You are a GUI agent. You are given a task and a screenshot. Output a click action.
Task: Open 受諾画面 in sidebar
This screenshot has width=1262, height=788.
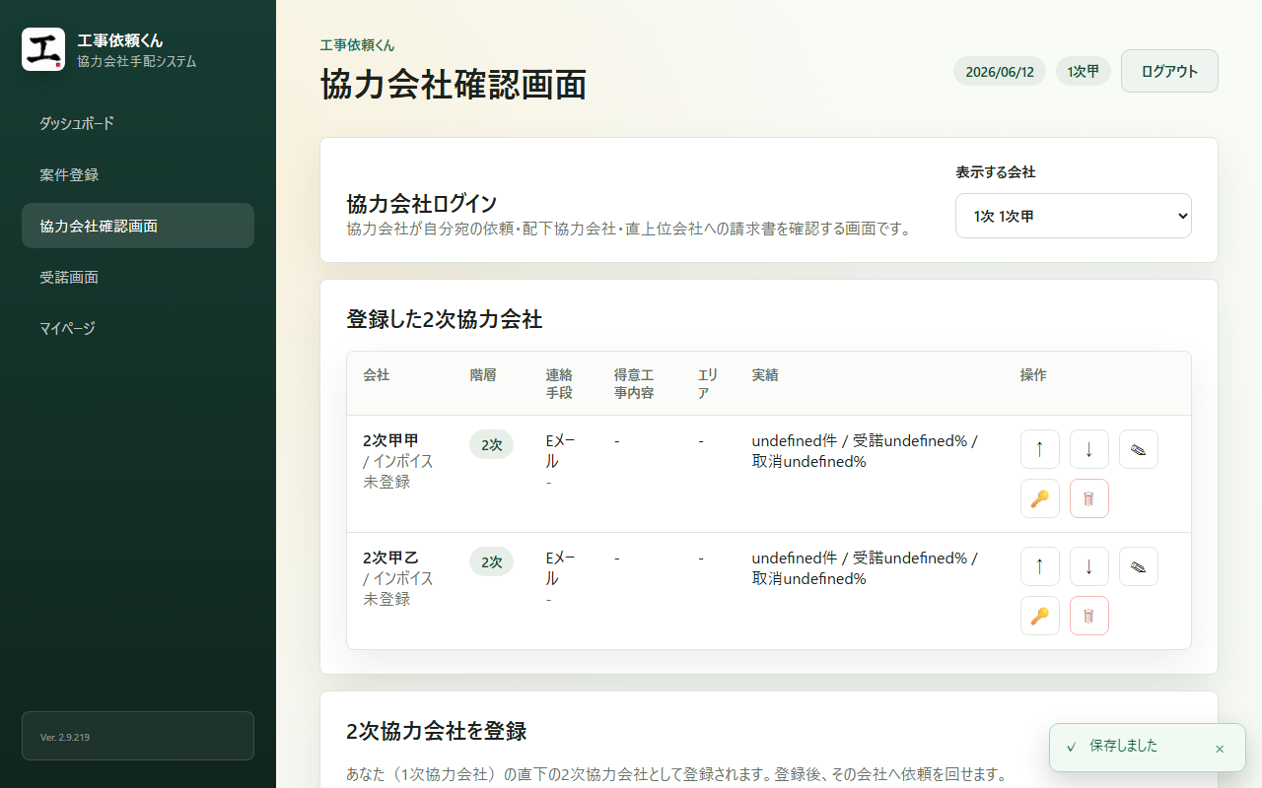tap(138, 277)
